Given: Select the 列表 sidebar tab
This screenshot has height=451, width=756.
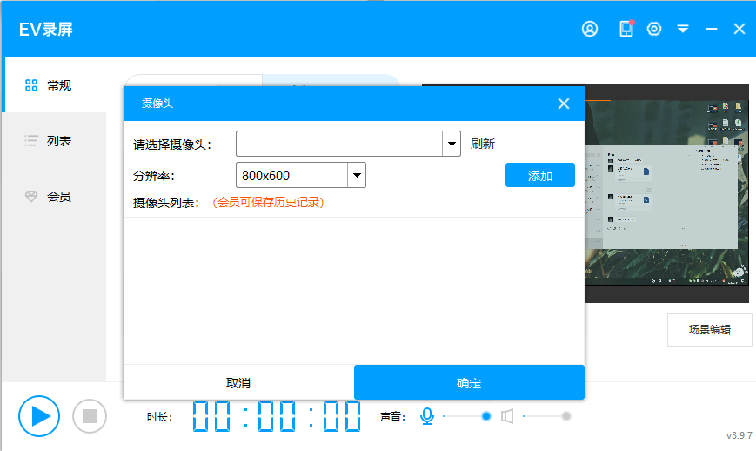Looking at the screenshot, I should 54,141.
